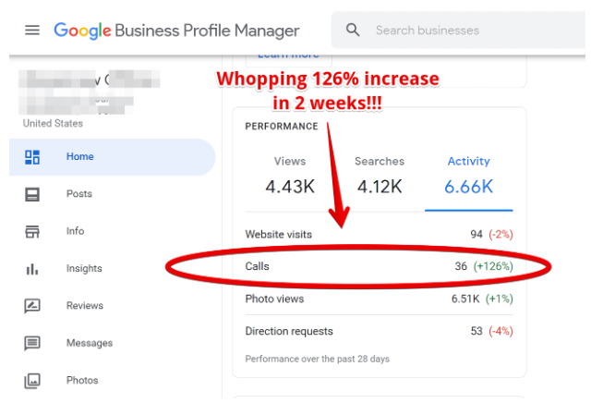This screenshot has width=591, height=403.
Task: Click the Insights bar chart icon
Action: [x=32, y=269]
